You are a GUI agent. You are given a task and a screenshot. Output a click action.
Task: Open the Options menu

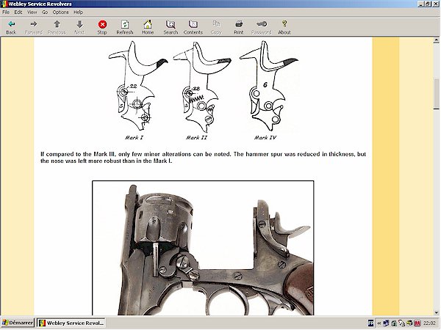tap(60, 12)
